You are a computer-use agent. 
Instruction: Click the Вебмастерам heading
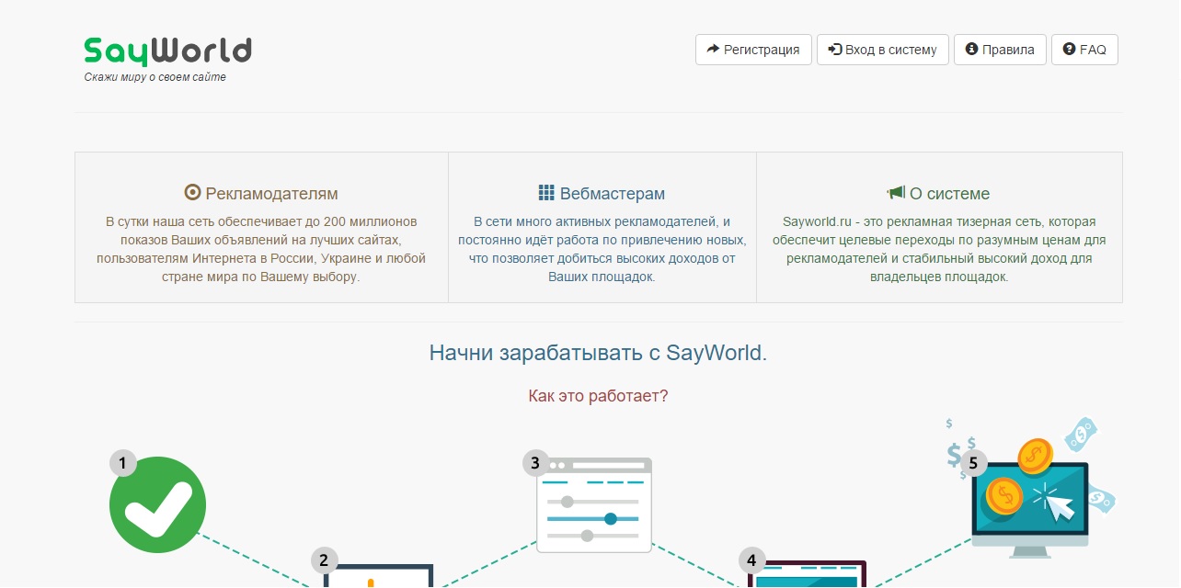pyautogui.click(x=612, y=194)
